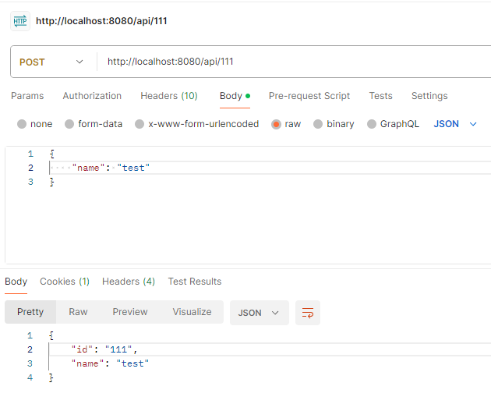Choose x-www-form-urlencoded body type

click(x=140, y=124)
